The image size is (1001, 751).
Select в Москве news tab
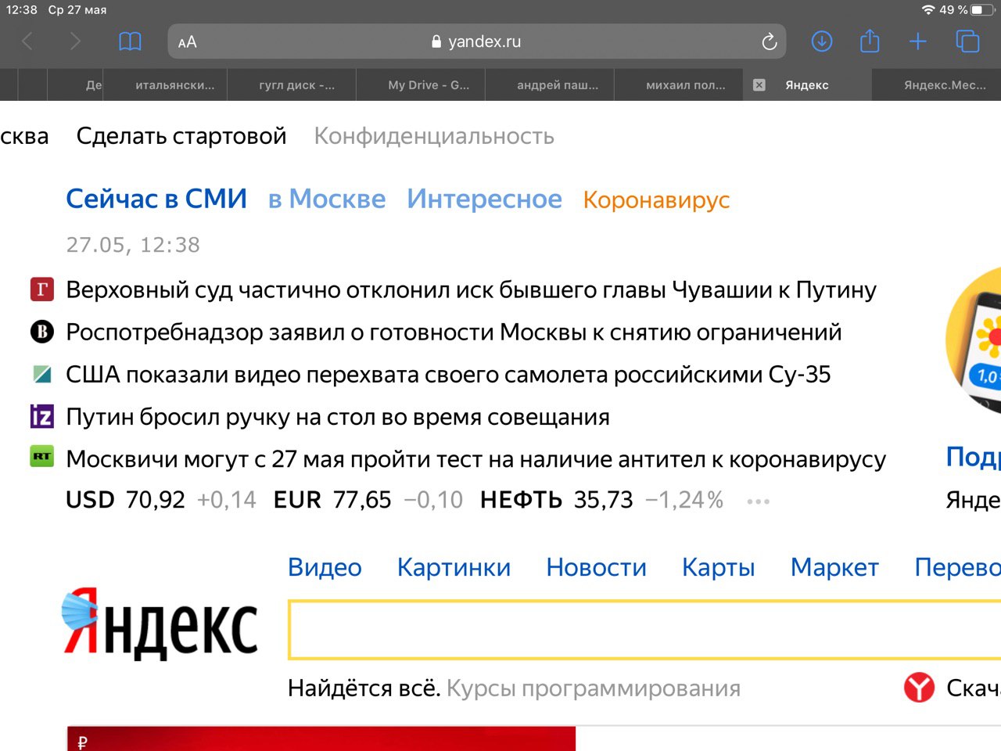[327, 199]
